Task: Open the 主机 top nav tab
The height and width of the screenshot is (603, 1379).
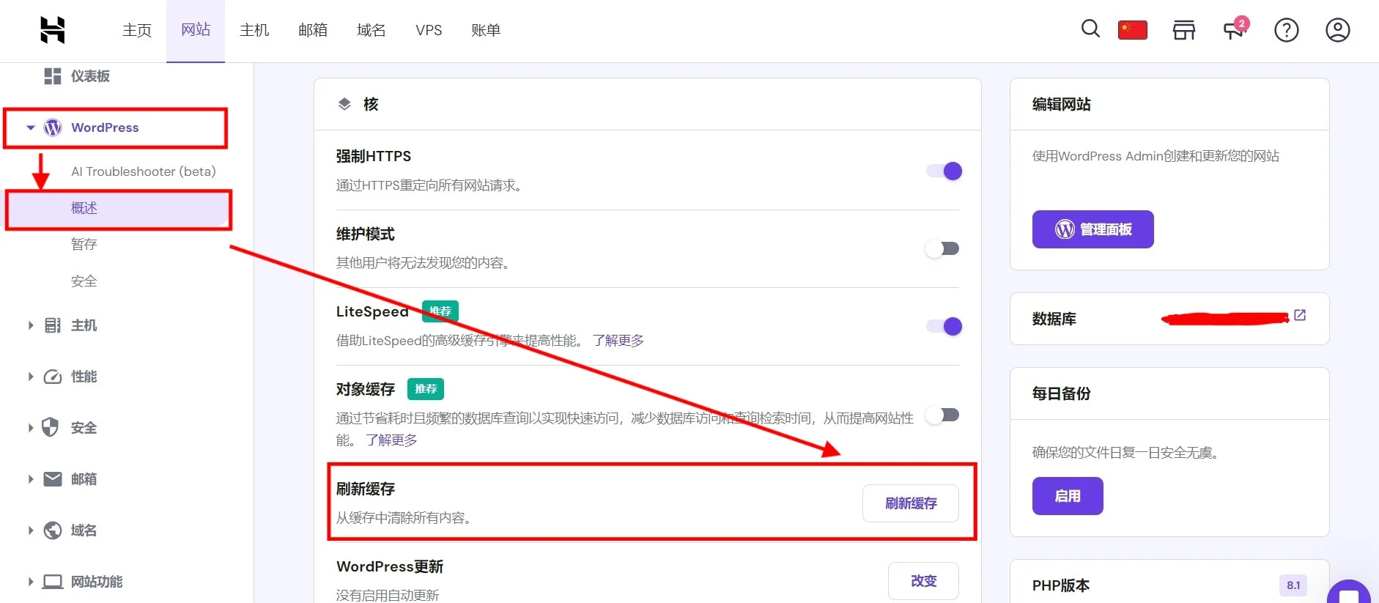Action: [254, 30]
